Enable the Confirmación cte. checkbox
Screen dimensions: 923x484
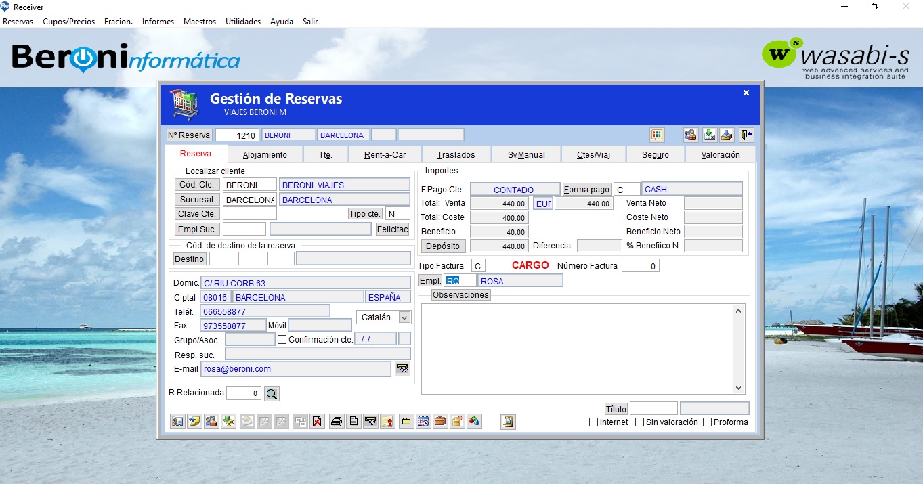tap(282, 338)
